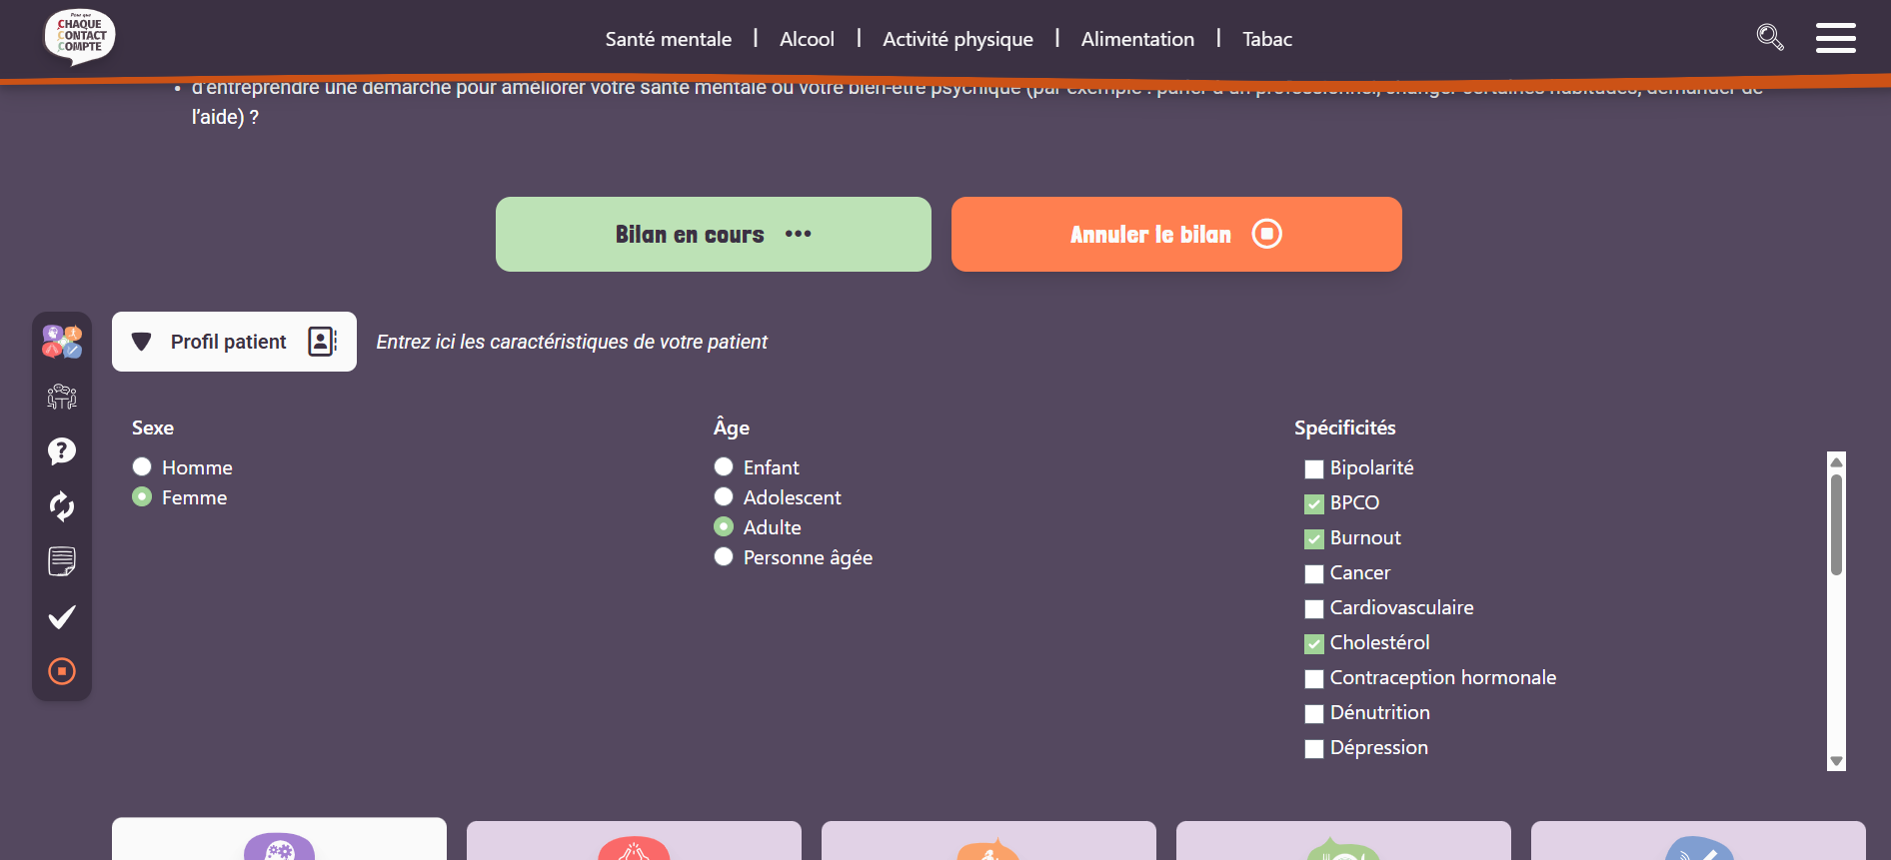Check Contraception hormonale checkbox
The height and width of the screenshot is (860, 1891).
[x=1314, y=679]
